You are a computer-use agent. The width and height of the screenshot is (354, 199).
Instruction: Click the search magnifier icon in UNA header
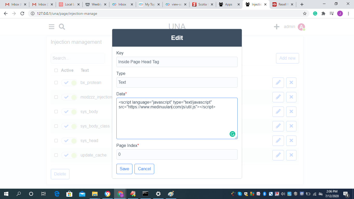[x=62, y=27]
